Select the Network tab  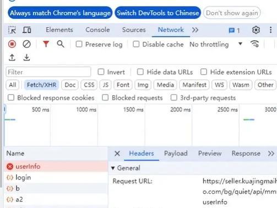tap(171, 30)
